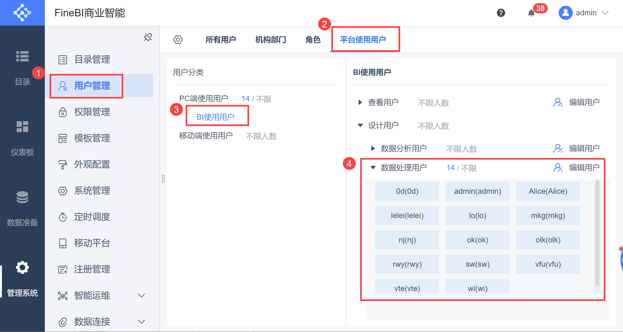Expand the 数据连接 submenu chevron
The width and height of the screenshot is (623, 332).
142,322
